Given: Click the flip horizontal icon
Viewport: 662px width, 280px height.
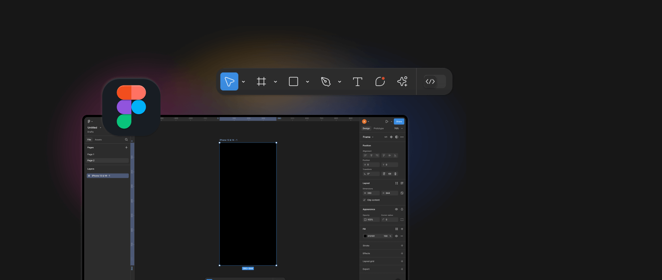Looking at the screenshot, I should tap(390, 174).
